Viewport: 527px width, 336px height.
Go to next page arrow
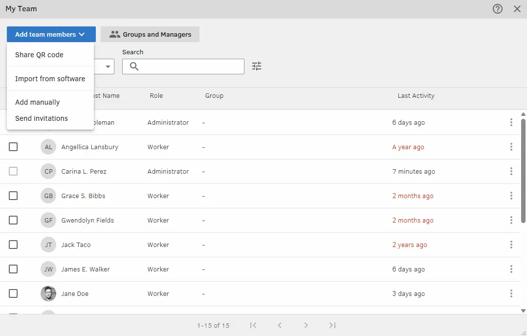[306, 325]
